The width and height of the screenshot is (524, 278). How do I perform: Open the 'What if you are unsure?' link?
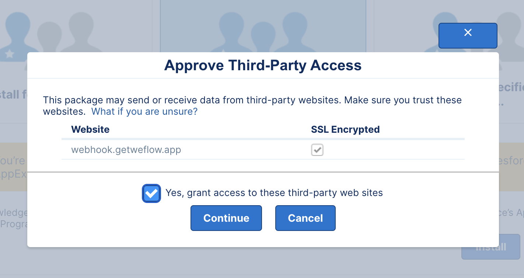[144, 111]
